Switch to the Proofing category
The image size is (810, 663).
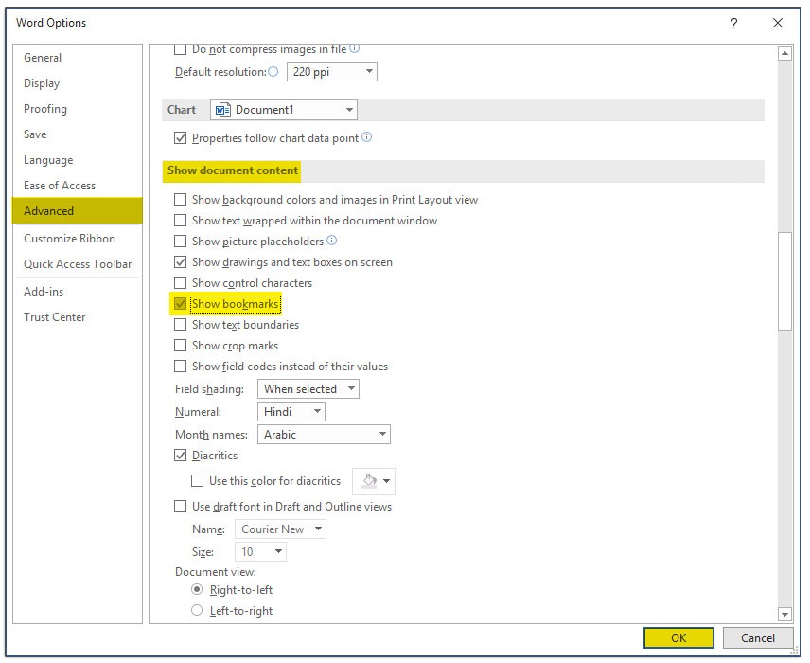pos(45,109)
